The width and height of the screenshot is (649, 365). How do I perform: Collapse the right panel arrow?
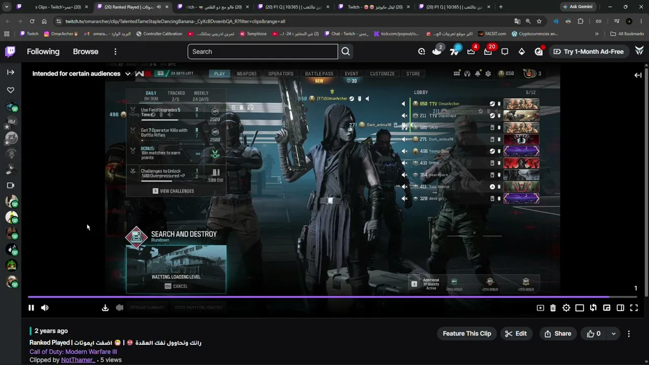tap(638, 75)
